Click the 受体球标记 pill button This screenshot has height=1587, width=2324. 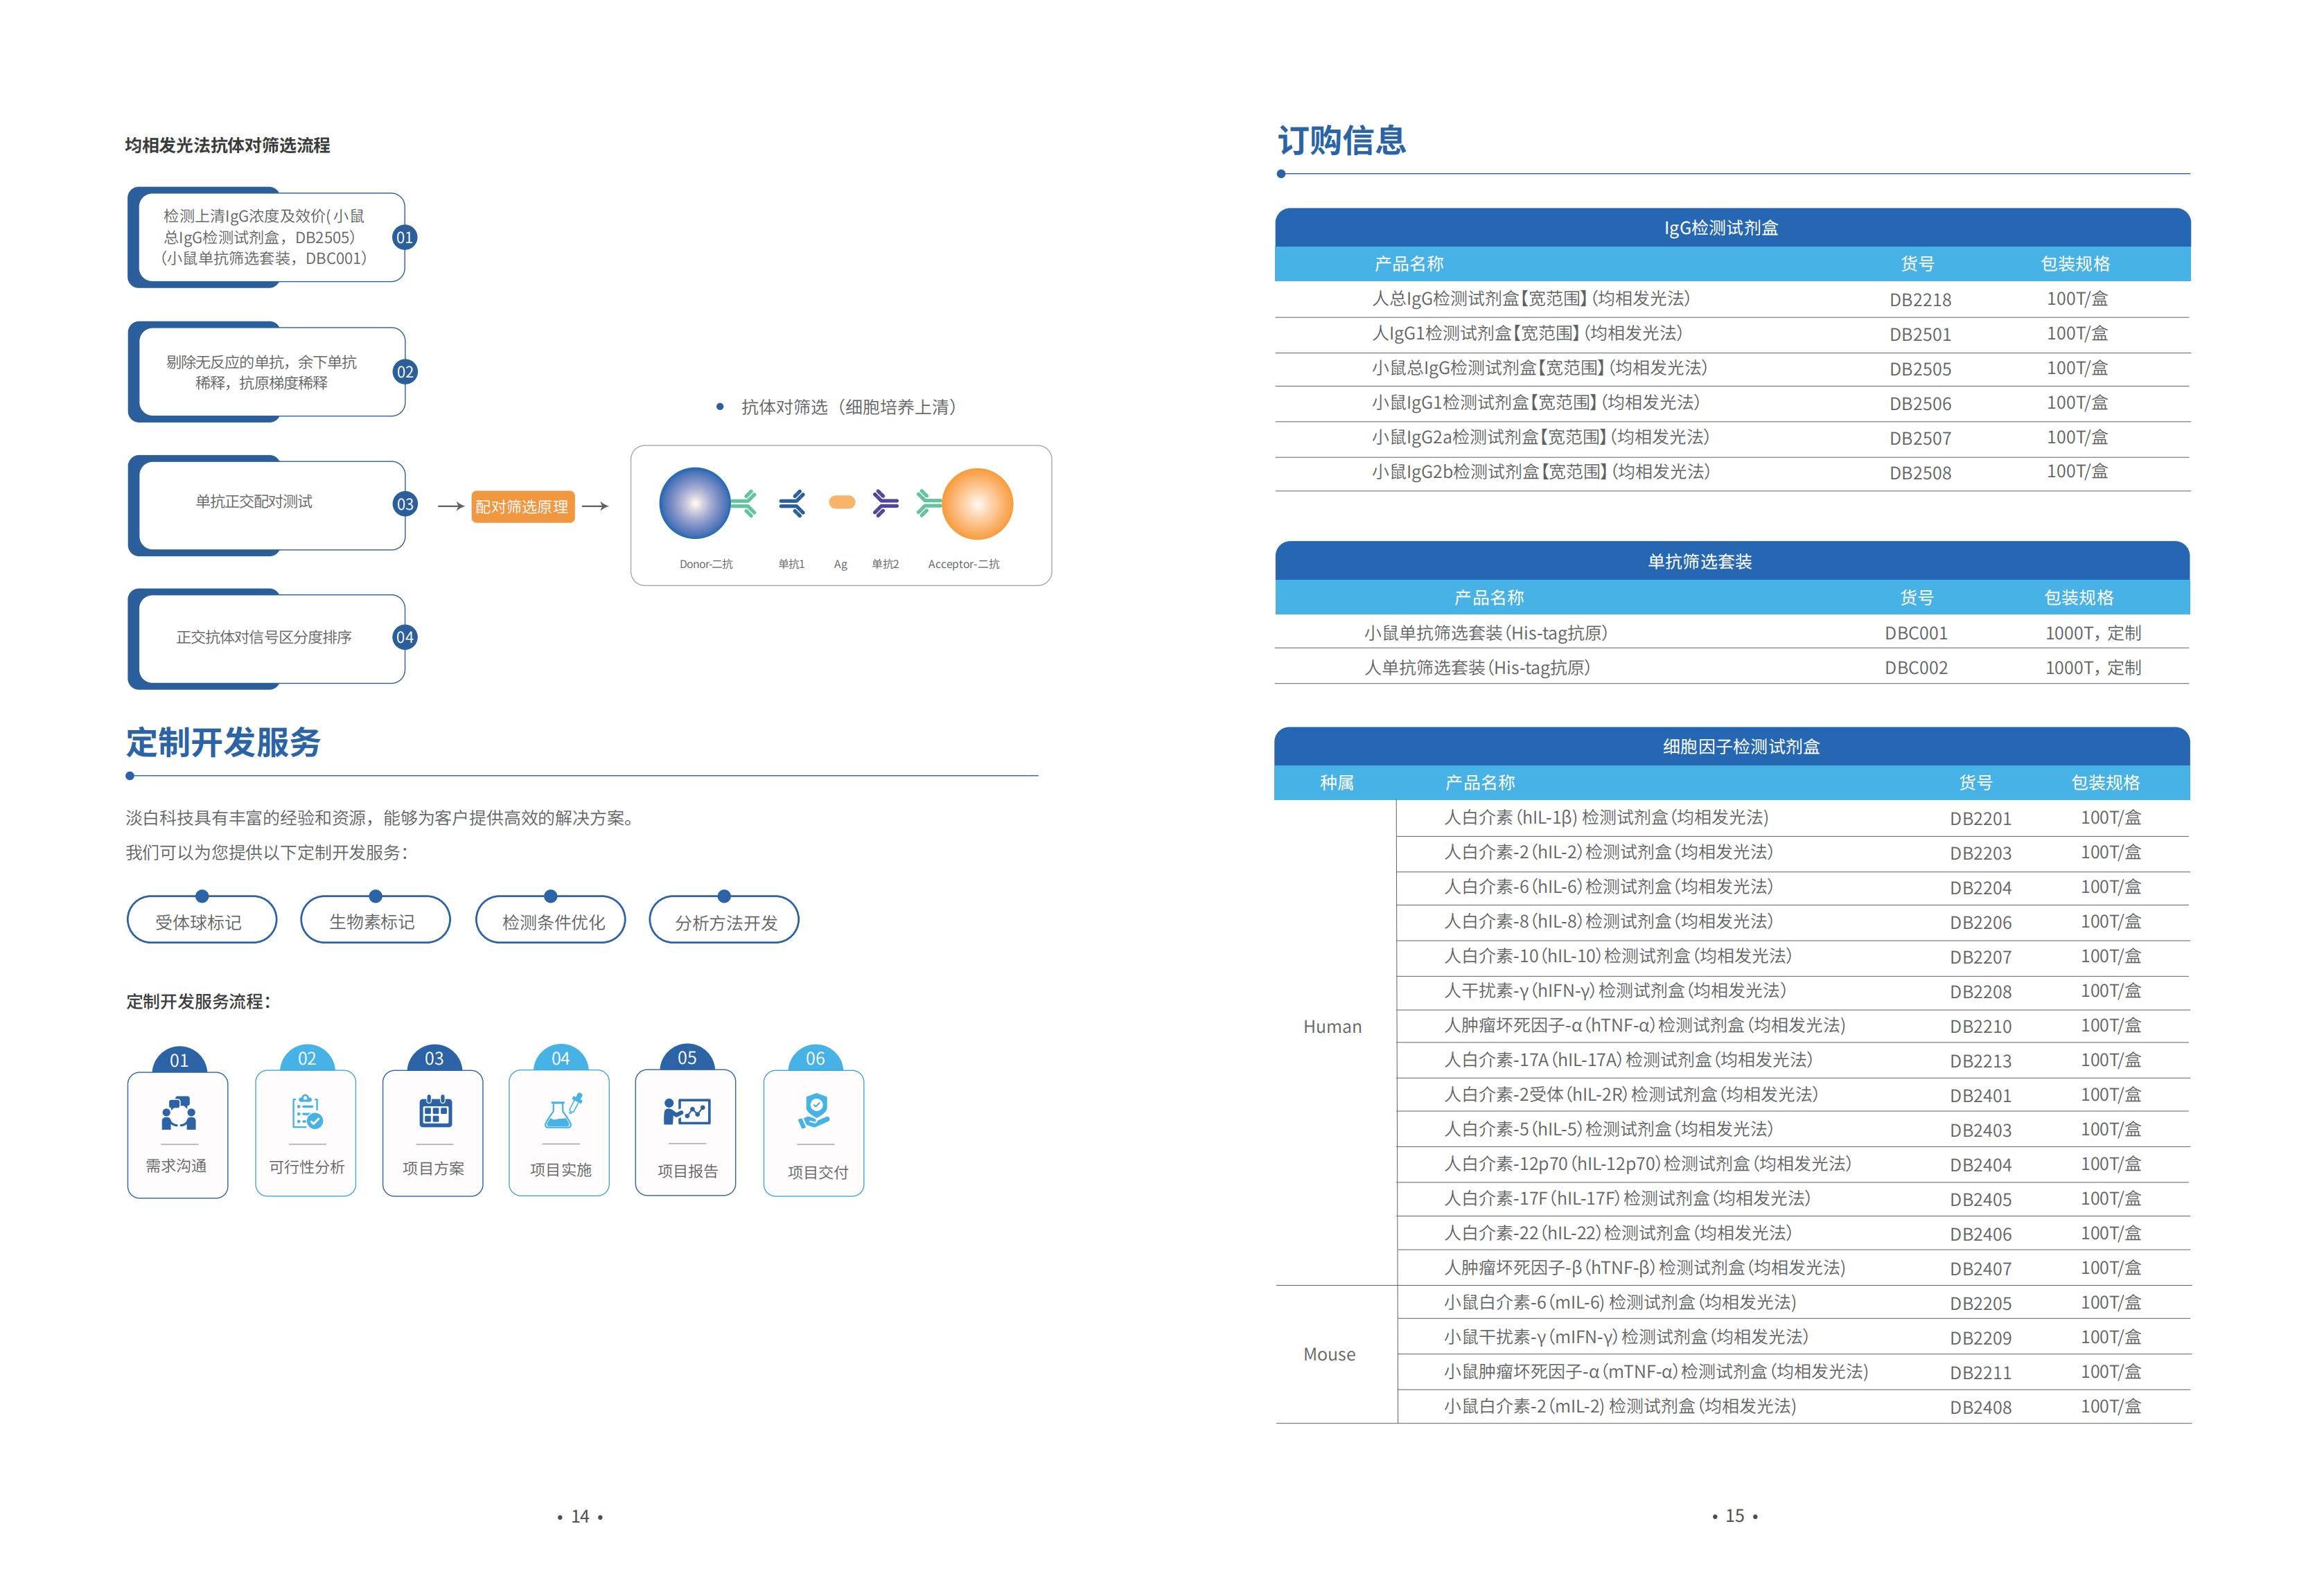(201, 921)
